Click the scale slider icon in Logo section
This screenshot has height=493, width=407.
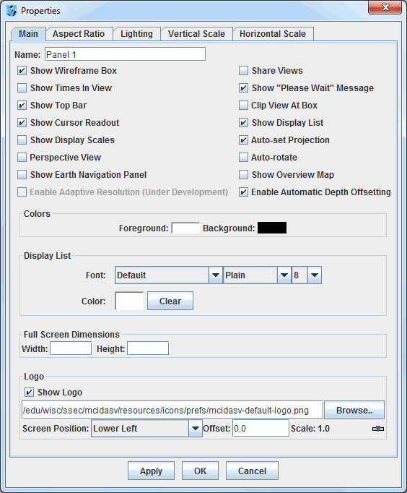tap(378, 429)
